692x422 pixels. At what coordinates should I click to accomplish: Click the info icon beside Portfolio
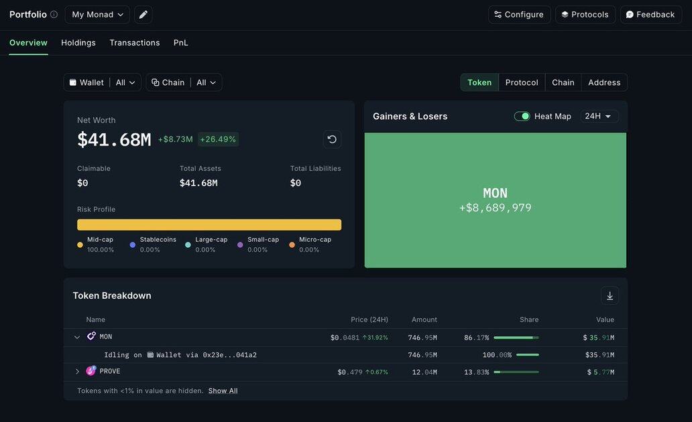tap(54, 15)
